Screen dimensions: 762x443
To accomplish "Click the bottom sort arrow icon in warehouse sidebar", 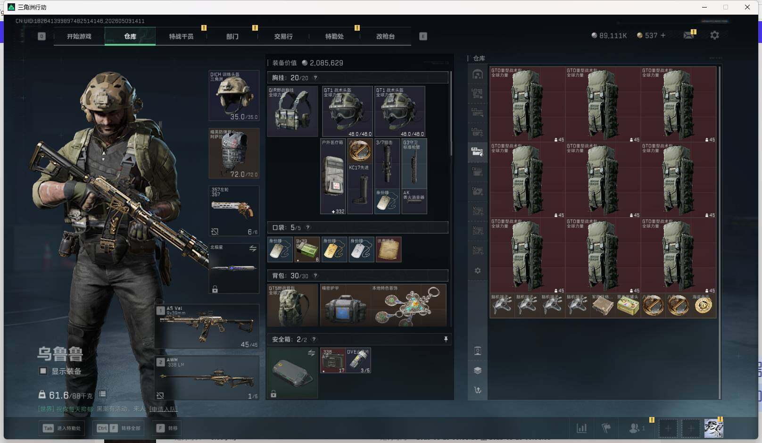I will [478, 390].
